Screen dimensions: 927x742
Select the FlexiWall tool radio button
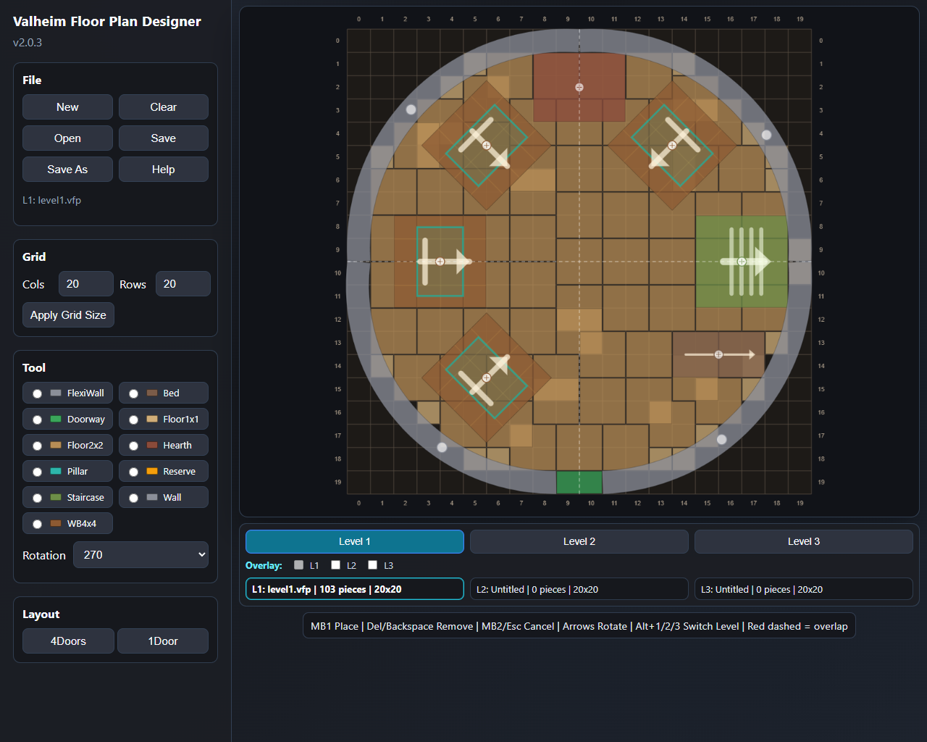(37, 393)
